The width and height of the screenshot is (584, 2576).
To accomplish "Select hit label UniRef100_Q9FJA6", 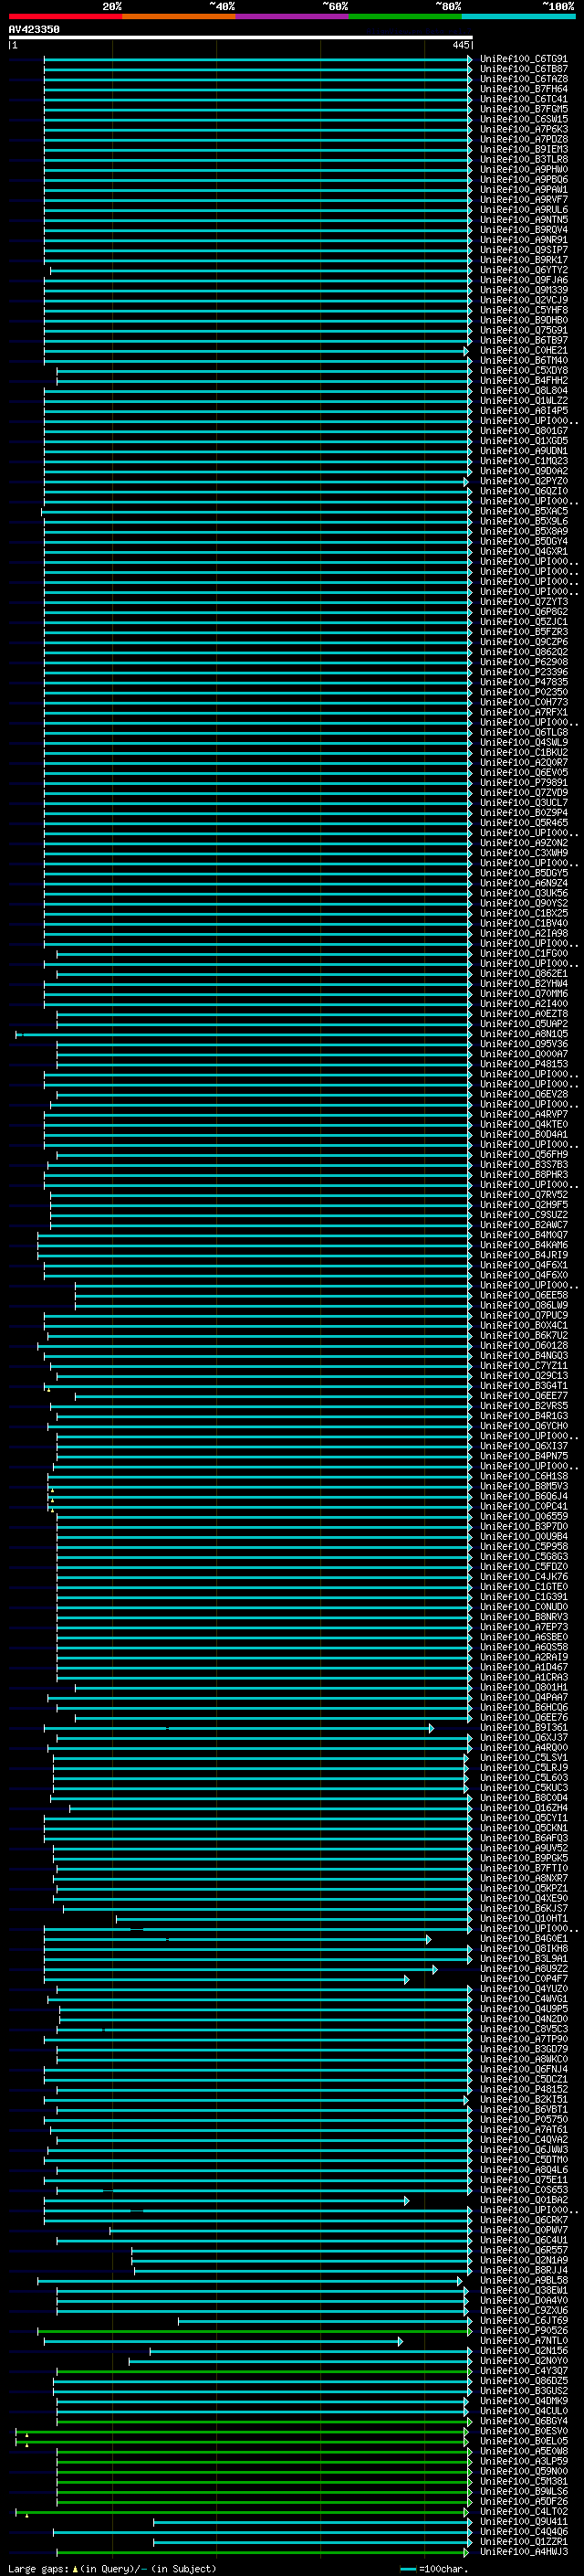I will 523,280.
